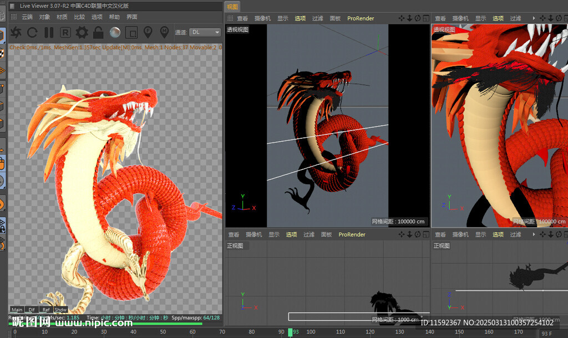Open Live Viewer gear settings
Screen dimensions: 568x338
[82, 33]
